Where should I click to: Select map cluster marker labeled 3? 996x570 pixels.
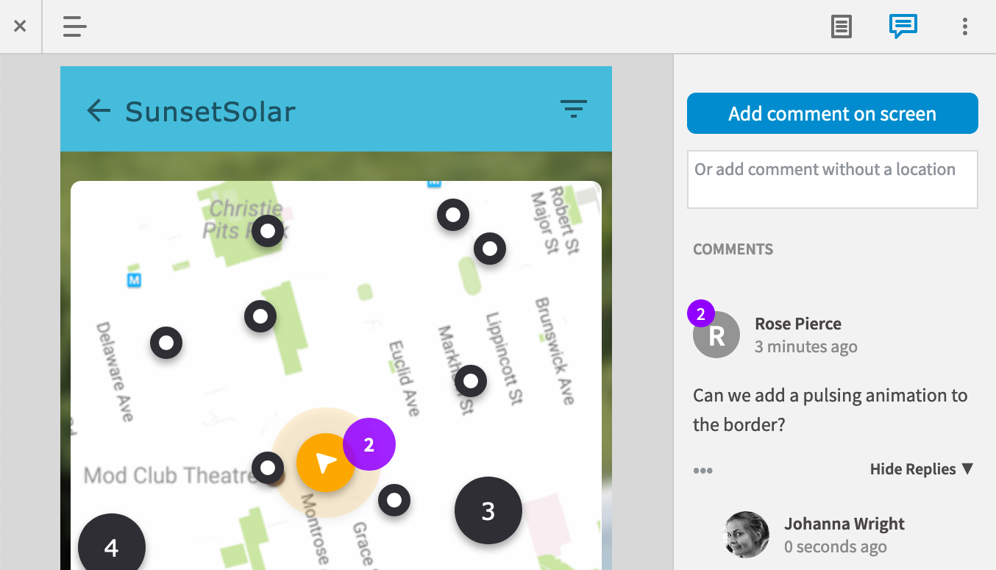pyautogui.click(x=488, y=511)
